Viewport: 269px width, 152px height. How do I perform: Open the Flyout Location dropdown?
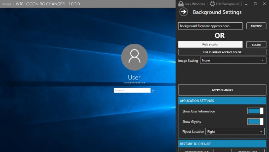tap(235, 131)
